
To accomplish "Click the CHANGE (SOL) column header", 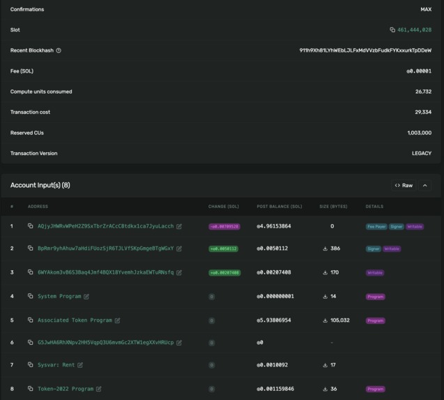I will [224, 207].
